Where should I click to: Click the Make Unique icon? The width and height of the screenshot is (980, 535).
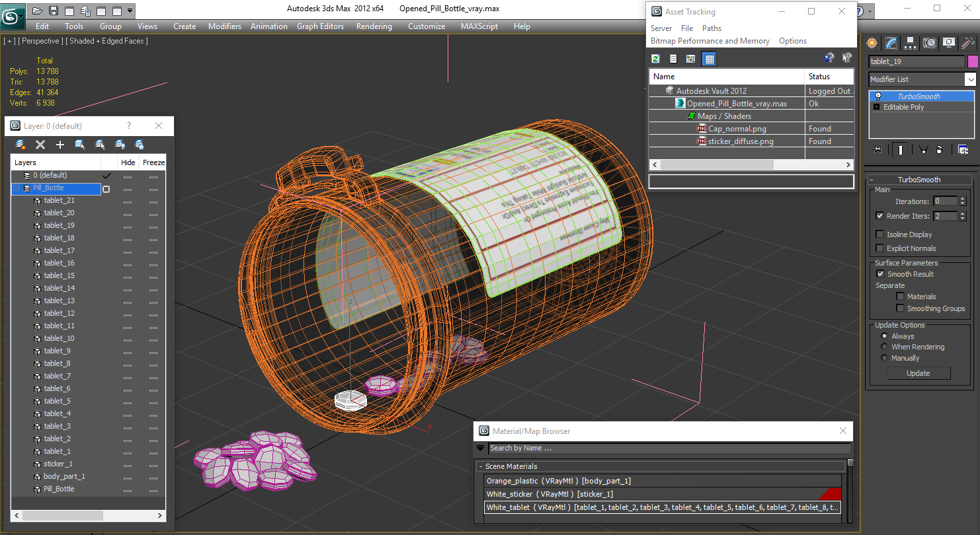coord(923,150)
